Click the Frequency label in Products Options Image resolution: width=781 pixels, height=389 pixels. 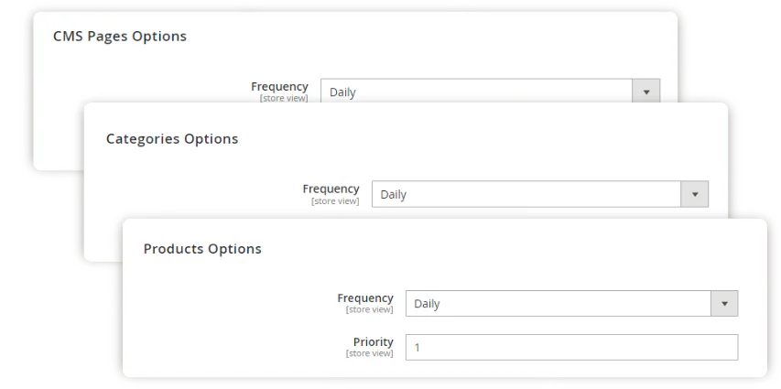364,297
